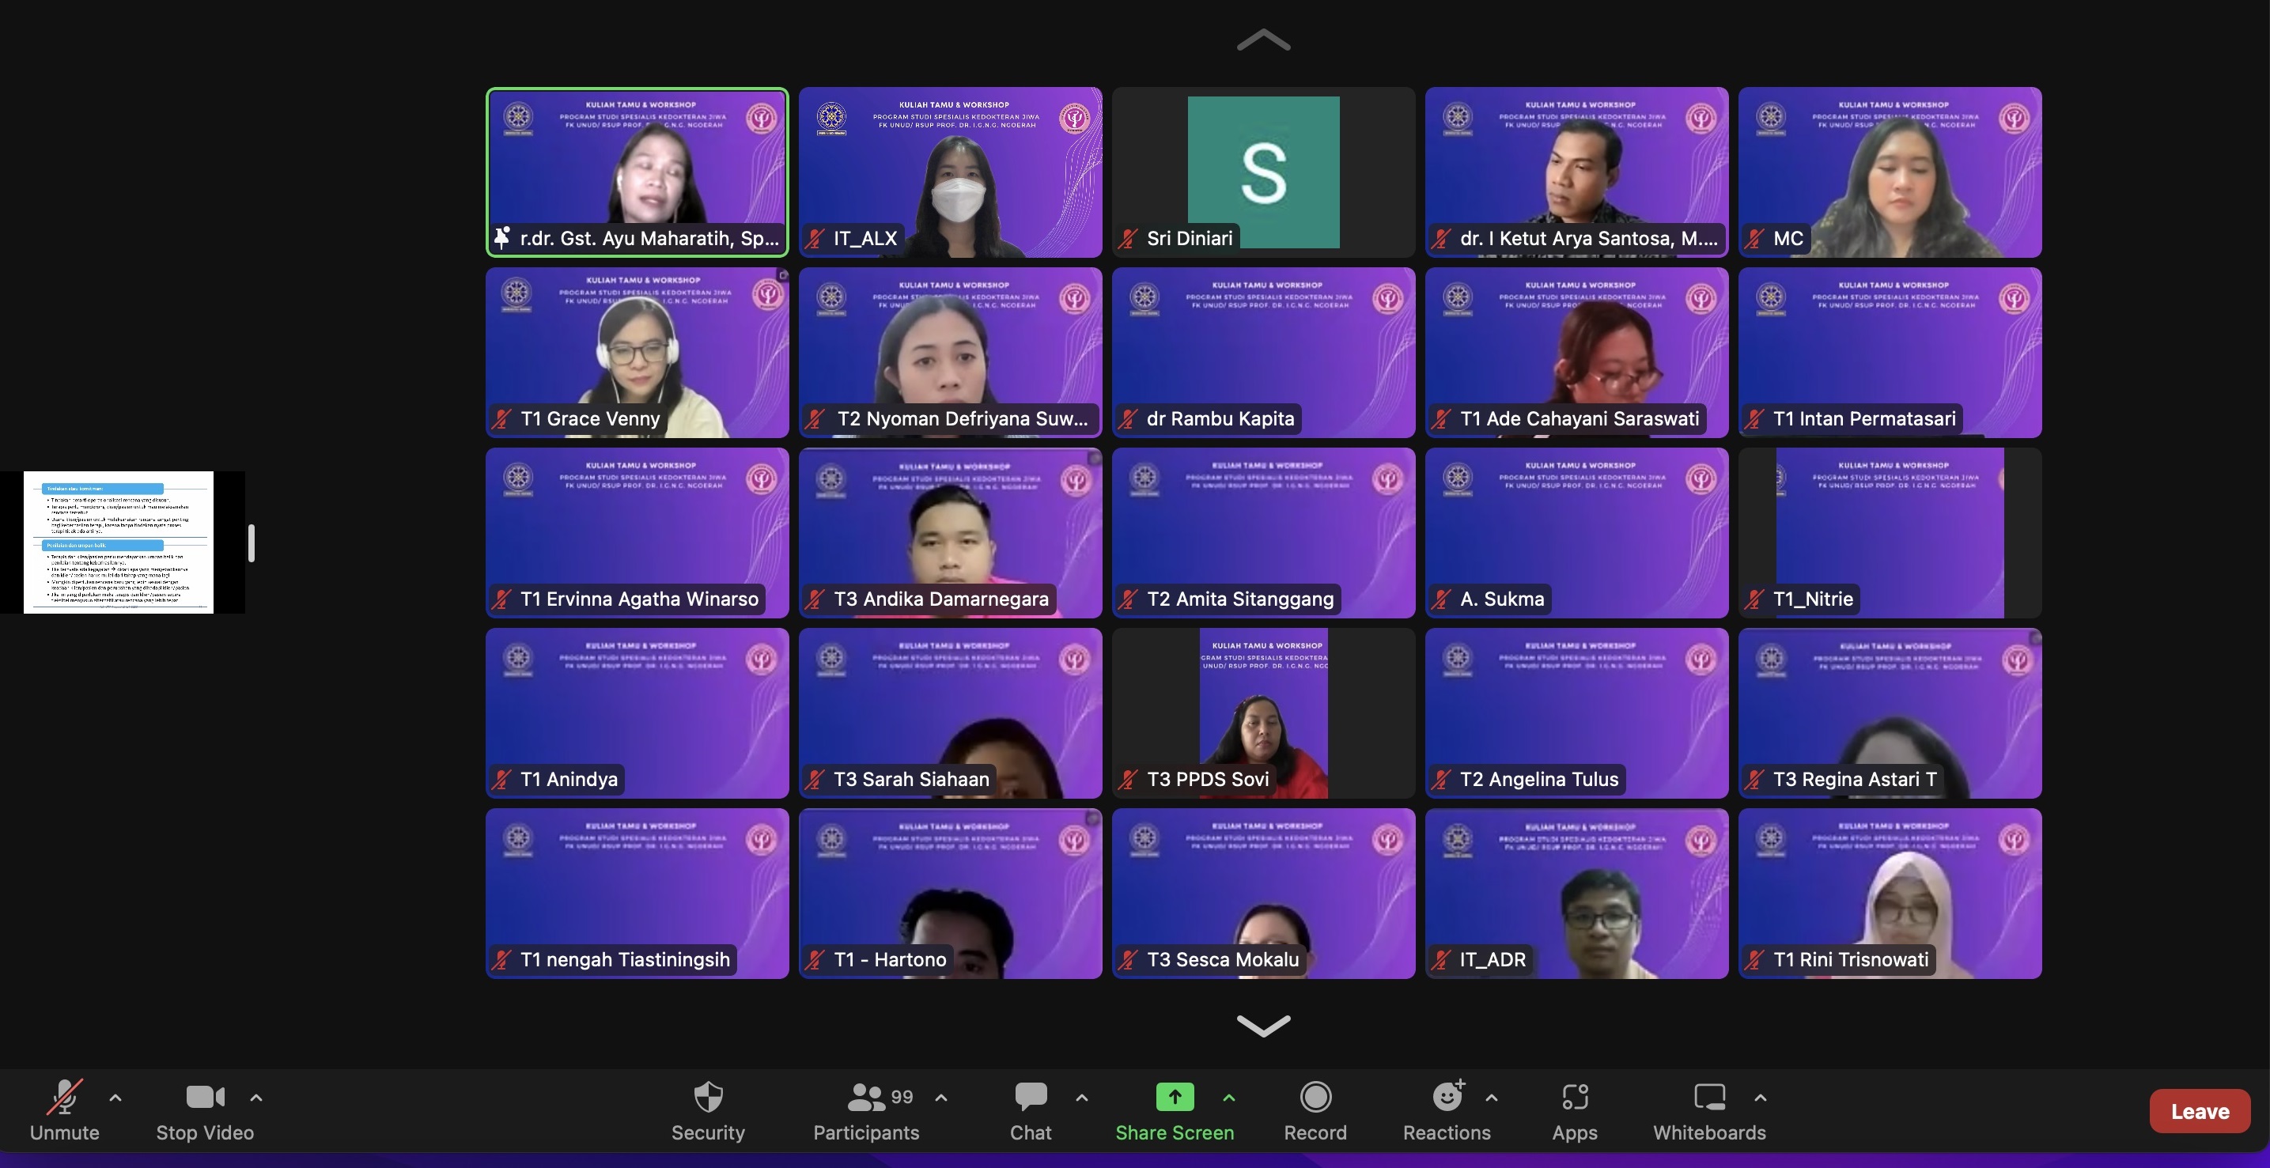Expand video options arrow beside Stop Video
This screenshot has width=2270, height=1168.
click(256, 1098)
